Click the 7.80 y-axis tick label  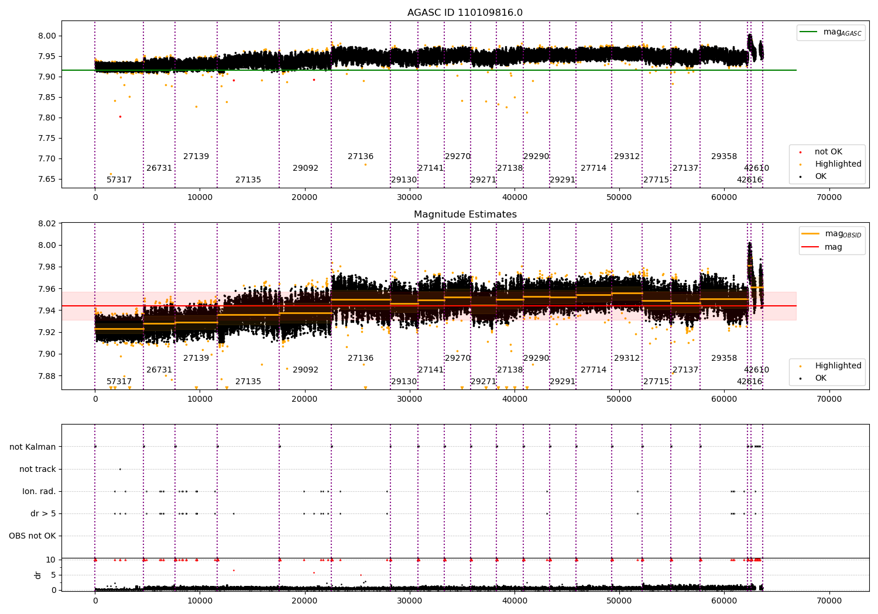pos(47,118)
